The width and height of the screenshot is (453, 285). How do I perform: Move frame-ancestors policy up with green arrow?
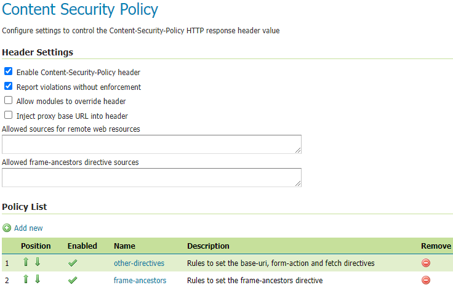tap(26, 280)
